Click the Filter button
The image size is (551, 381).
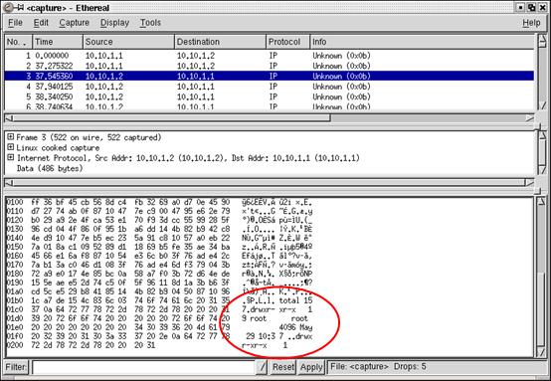pos(16,367)
